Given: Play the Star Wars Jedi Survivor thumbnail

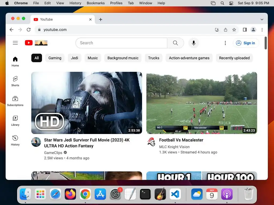Looking at the screenshot, I should coord(87,103).
